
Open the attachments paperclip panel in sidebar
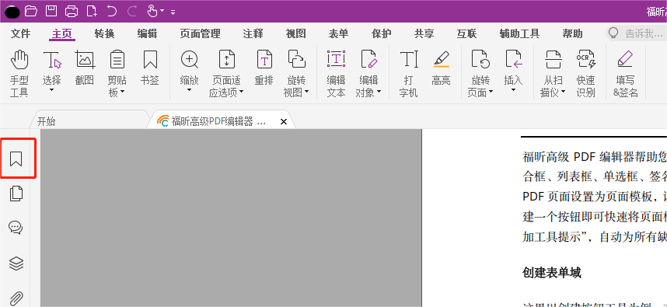pyautogui.click(x=16, y=298)
